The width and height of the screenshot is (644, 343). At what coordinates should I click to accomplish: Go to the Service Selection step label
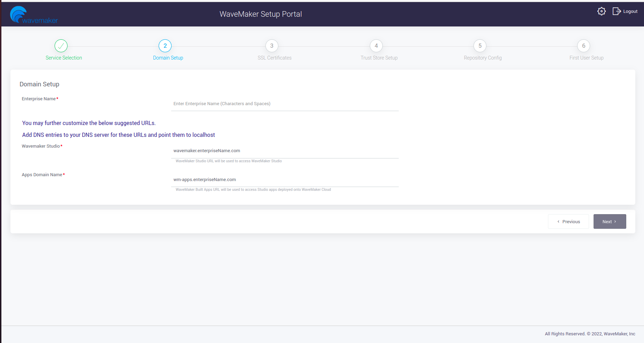[64, 58]
